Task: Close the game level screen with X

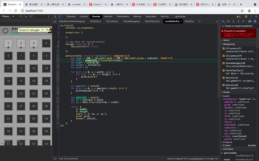Action: 5,31
